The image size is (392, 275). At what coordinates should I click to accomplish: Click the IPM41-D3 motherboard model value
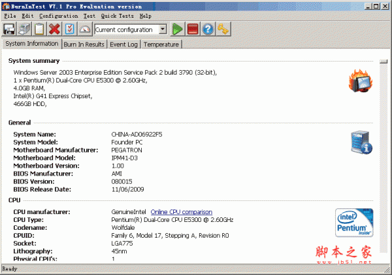coord(125,158)
